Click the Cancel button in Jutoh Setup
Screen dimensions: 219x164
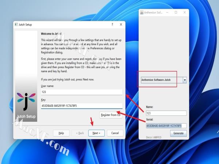click(x=115, y=133)
